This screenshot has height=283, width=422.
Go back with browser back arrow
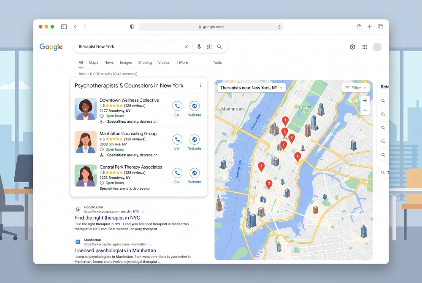76,27
